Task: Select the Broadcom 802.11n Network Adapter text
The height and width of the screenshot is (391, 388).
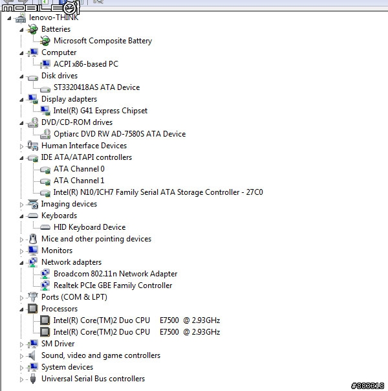Action: pyautogui.click(x=115, y=274)
